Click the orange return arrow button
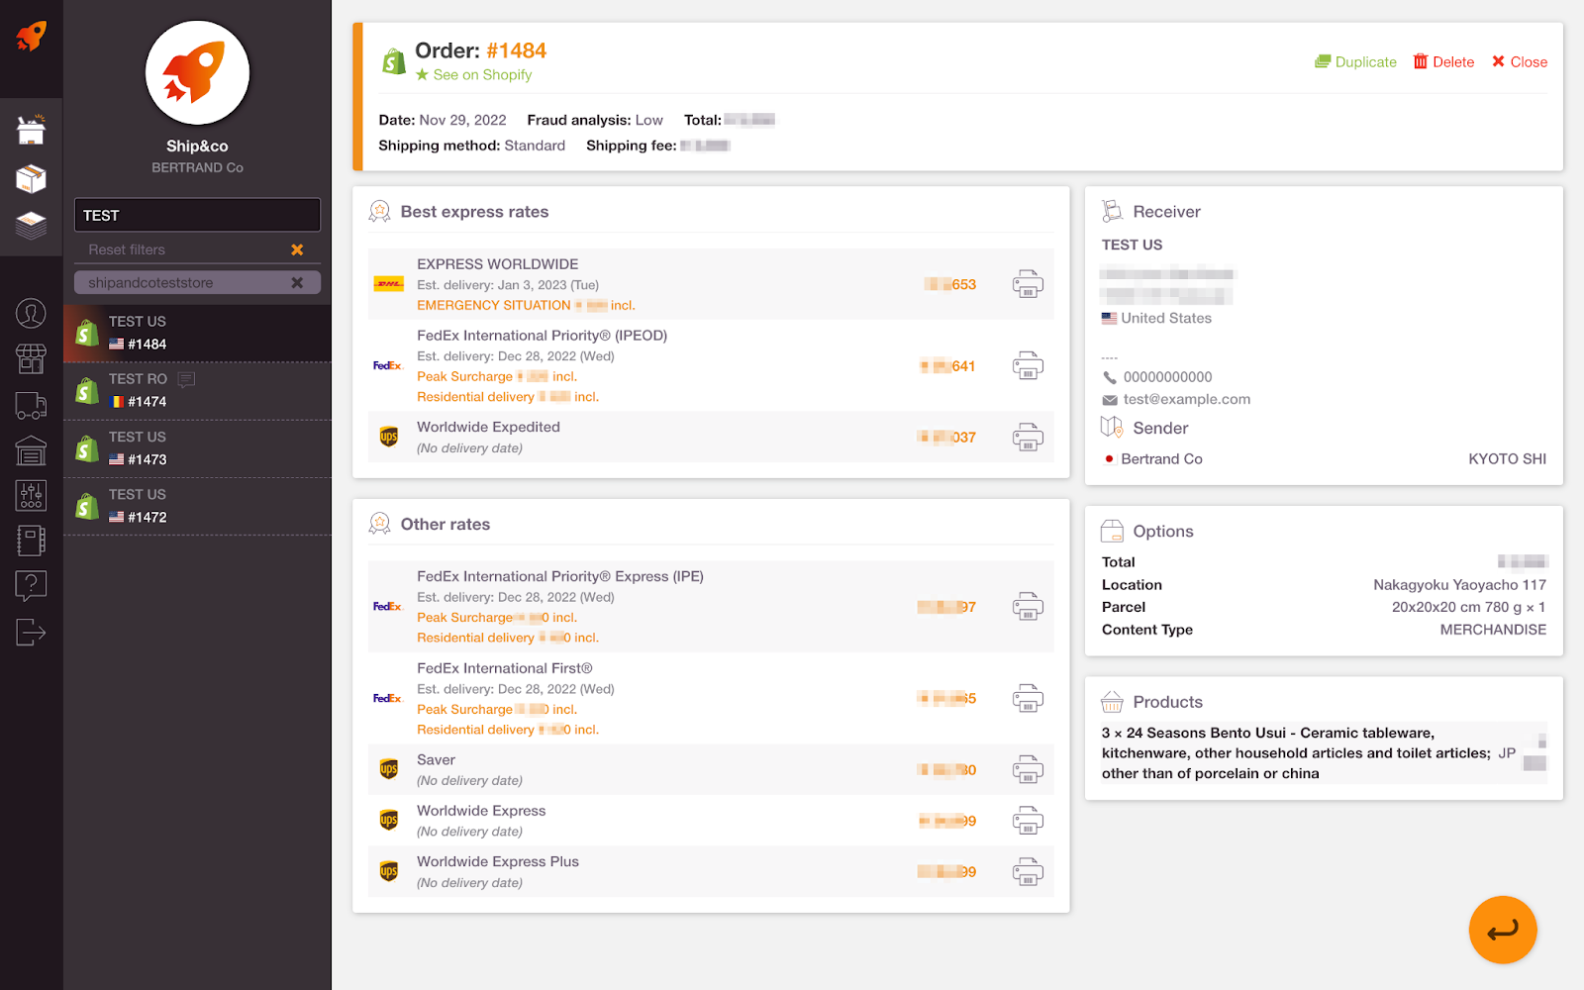This screenshot has height=990, width=1584. tap(1503, 930)
